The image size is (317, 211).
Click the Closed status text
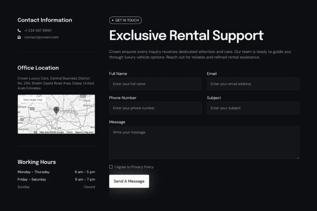90,187
